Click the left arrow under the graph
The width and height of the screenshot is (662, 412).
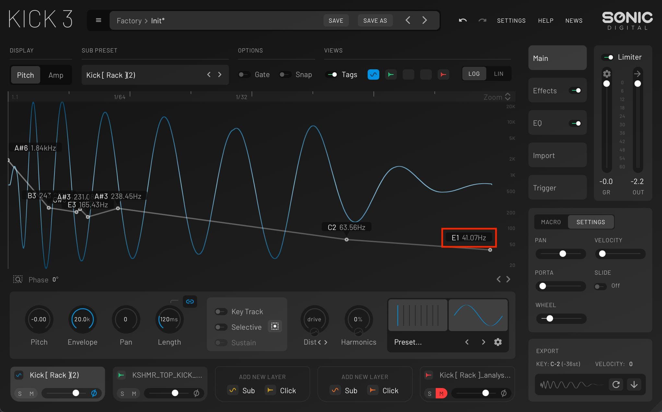(499, 279)
